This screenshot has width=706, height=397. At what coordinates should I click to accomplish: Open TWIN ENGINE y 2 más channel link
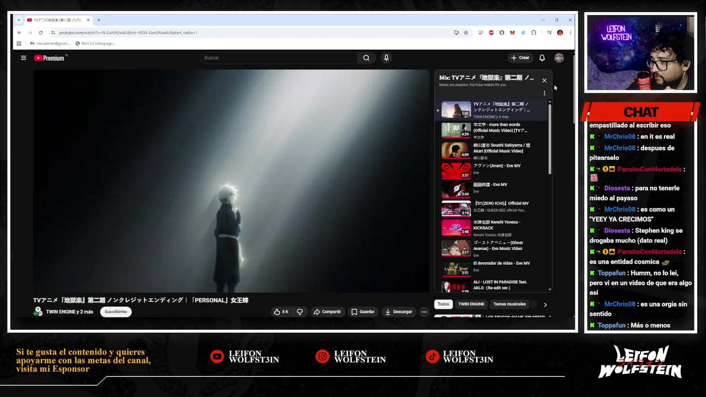[x=69, y=312]
